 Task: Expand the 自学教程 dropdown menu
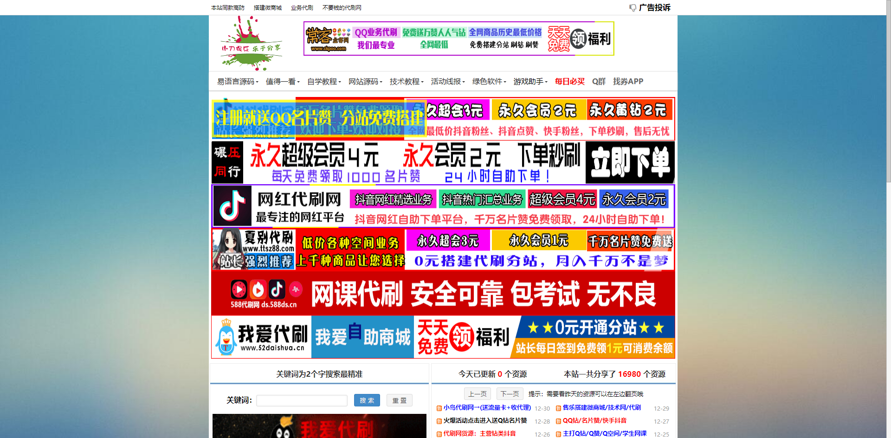[324, 82]
